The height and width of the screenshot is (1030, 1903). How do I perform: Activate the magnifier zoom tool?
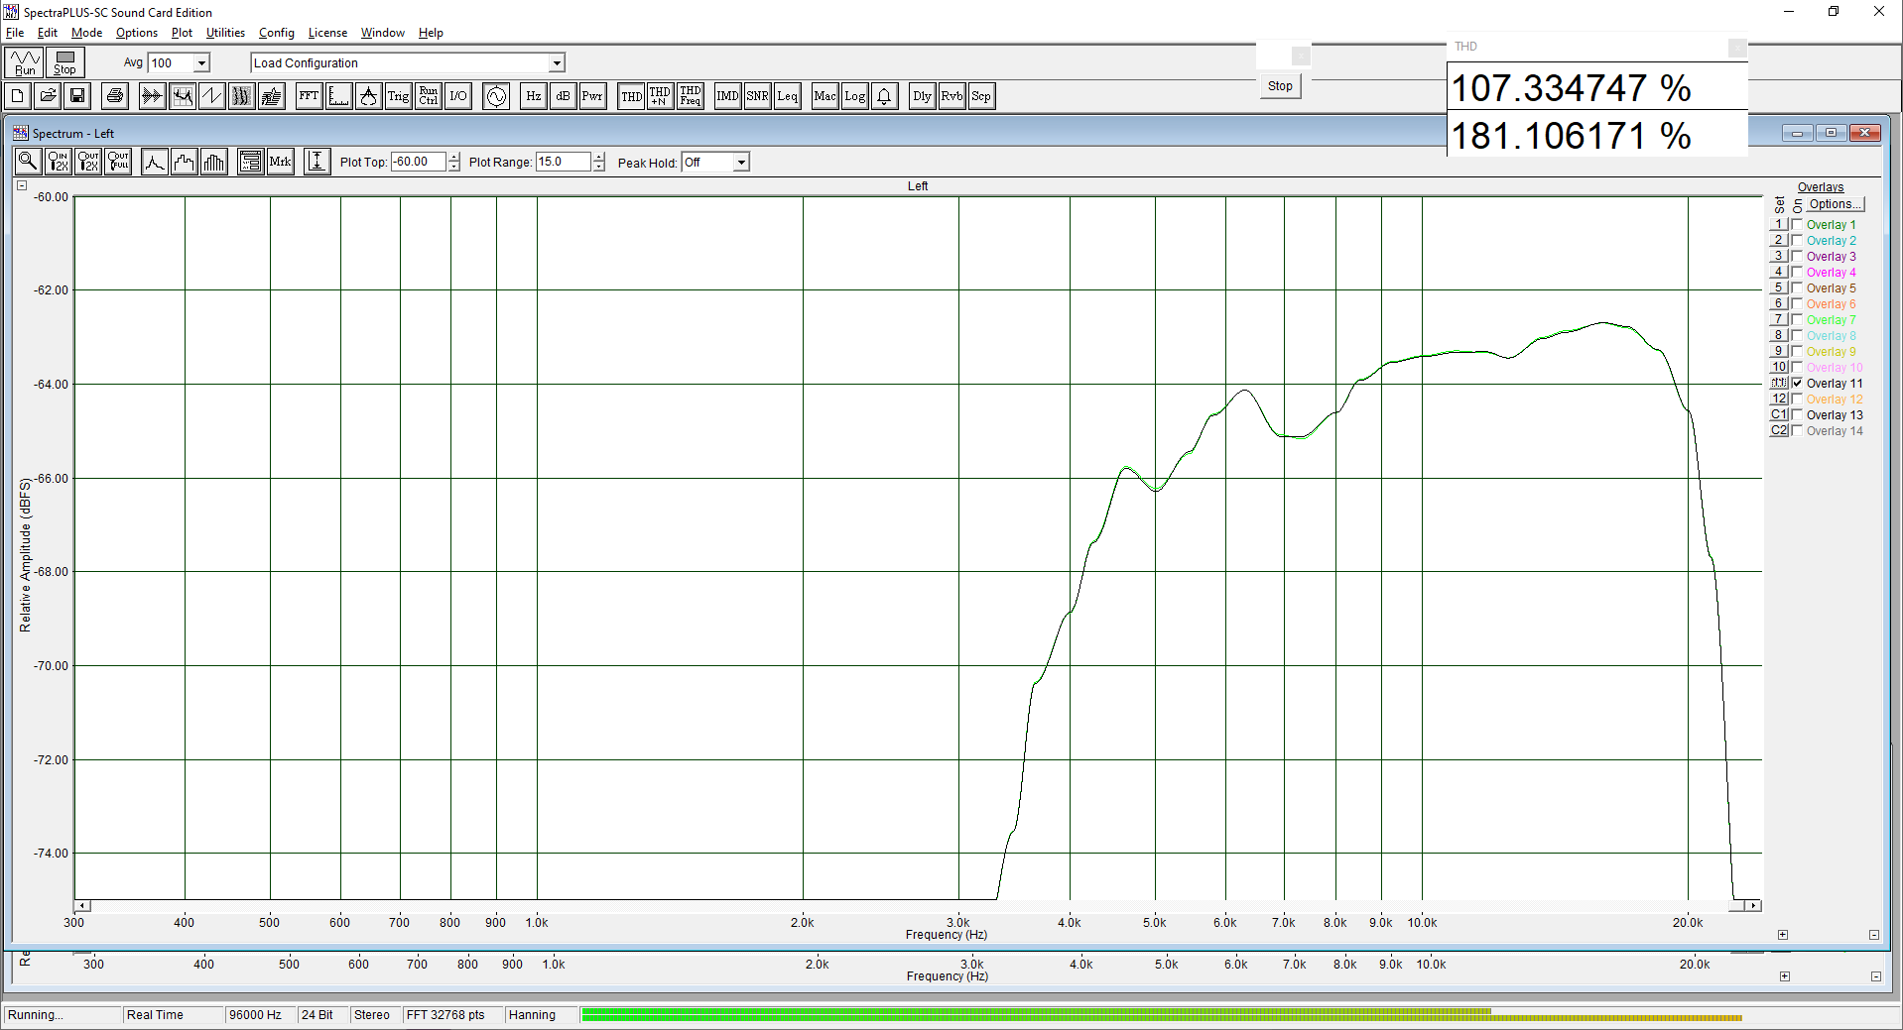(28, 162)
